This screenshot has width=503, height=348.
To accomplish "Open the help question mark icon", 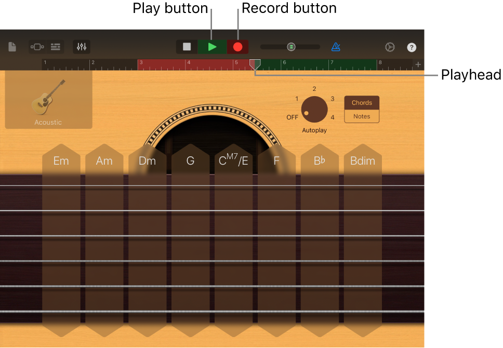I will point(412,47).
